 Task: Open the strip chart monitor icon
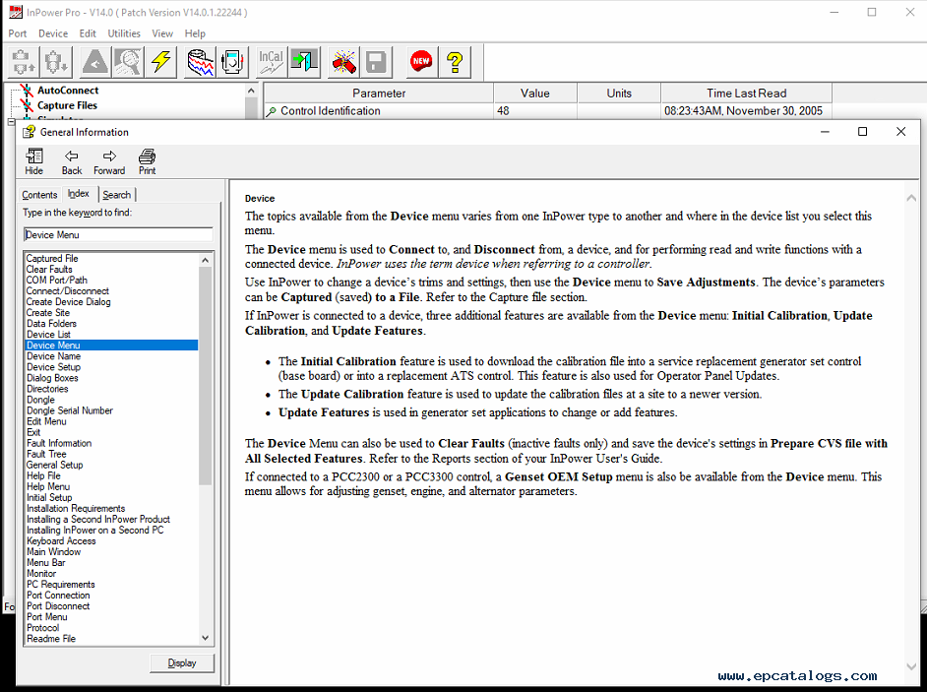(201, 61)
